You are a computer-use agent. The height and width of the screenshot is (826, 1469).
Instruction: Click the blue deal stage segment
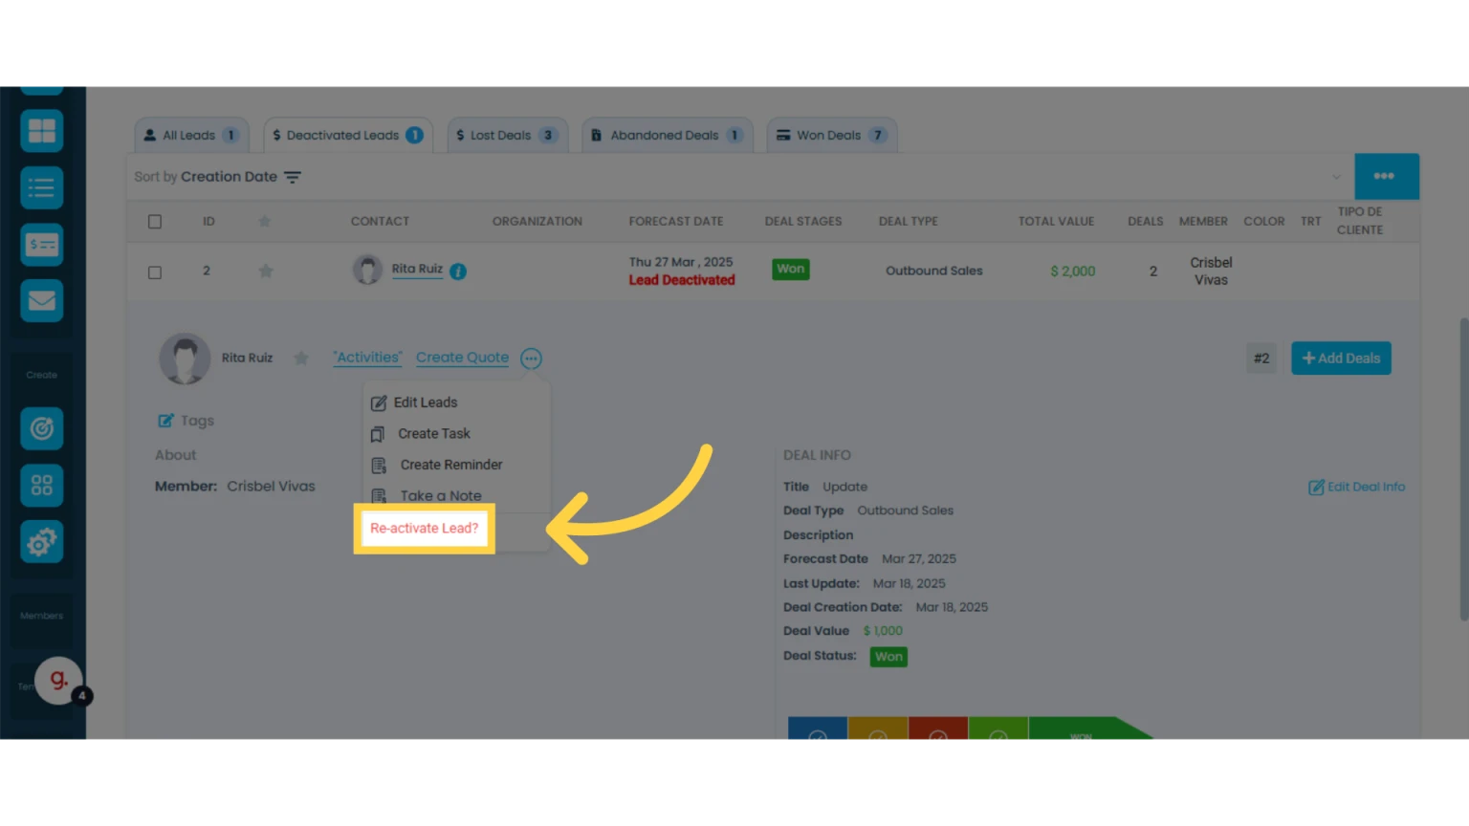tap(818, 728)
